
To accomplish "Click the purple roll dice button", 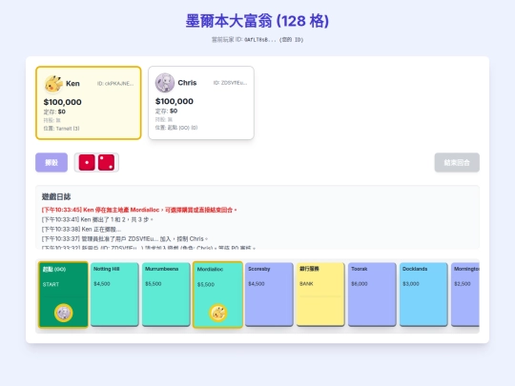I will 51,162.
